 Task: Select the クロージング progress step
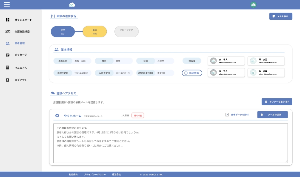click(126, 32)
